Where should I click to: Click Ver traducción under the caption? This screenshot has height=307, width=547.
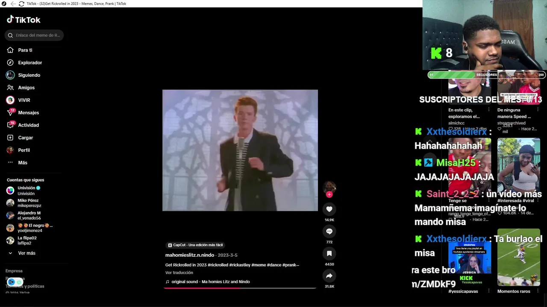coord(179,272)
